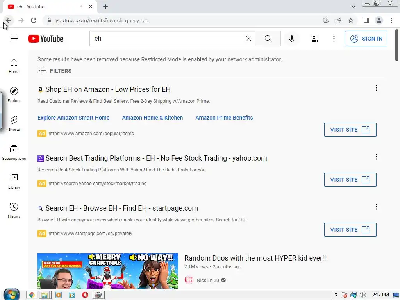Viewport: 400px width, 300px height.
Task: Open Library in sidebar
Action: click(14, 181)
